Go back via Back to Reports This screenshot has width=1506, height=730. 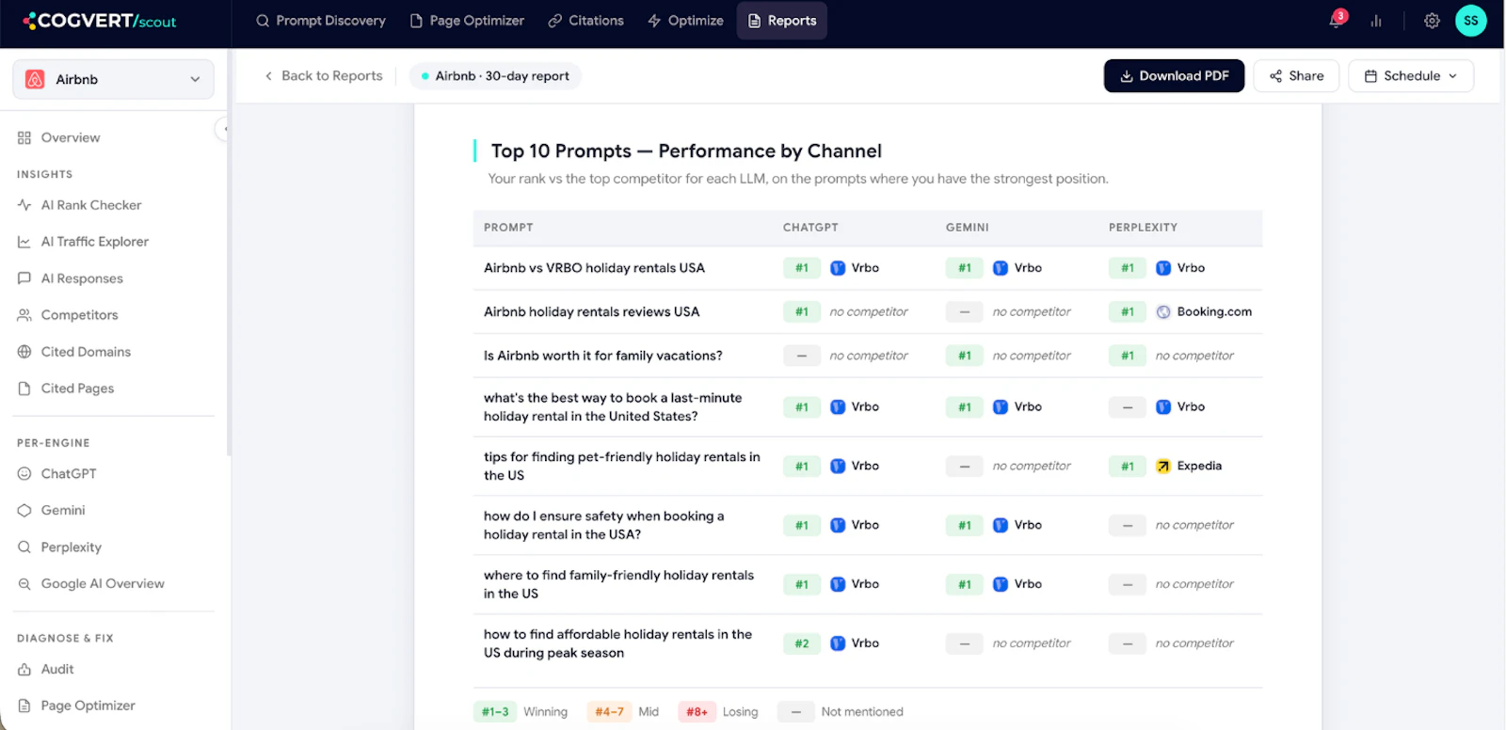point(323,76)
